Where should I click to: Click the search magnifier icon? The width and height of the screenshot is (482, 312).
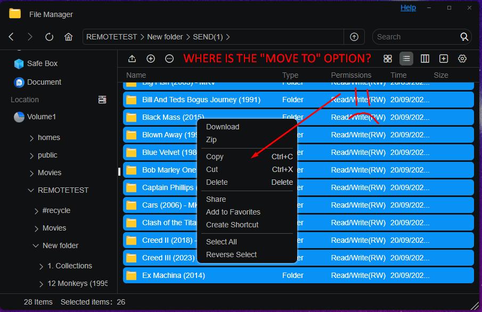(464, 37)
